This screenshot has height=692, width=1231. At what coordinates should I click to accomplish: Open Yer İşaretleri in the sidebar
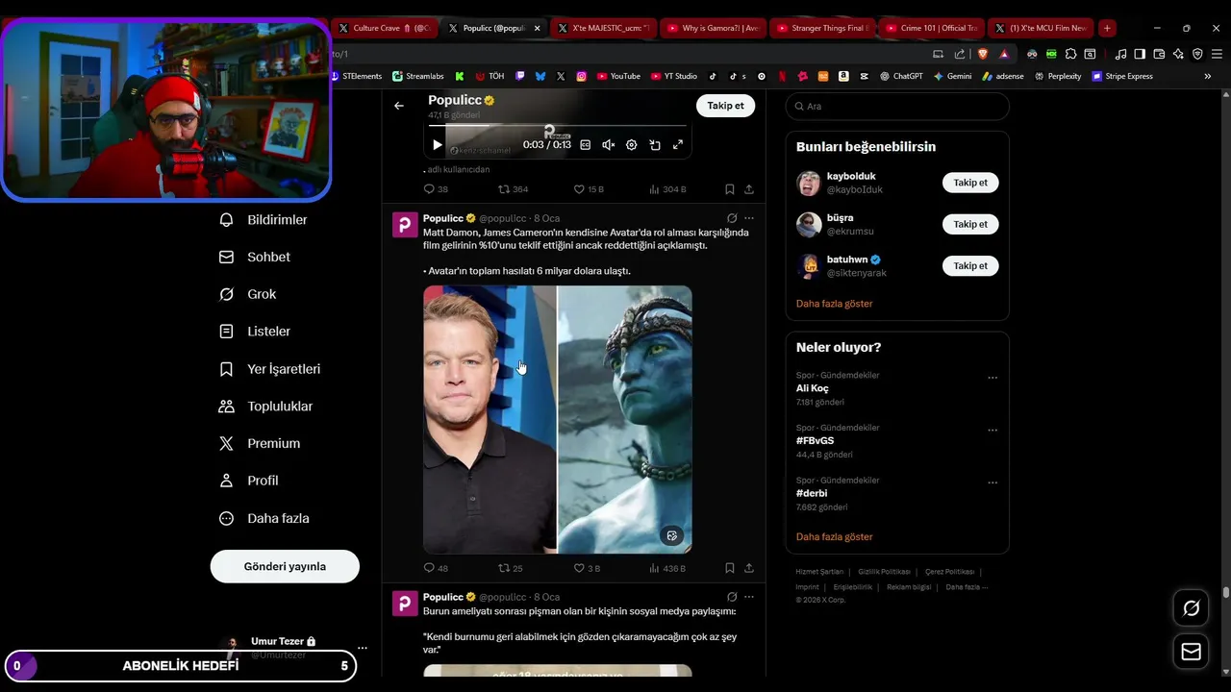pyautogui.click(x=269, y=369)
